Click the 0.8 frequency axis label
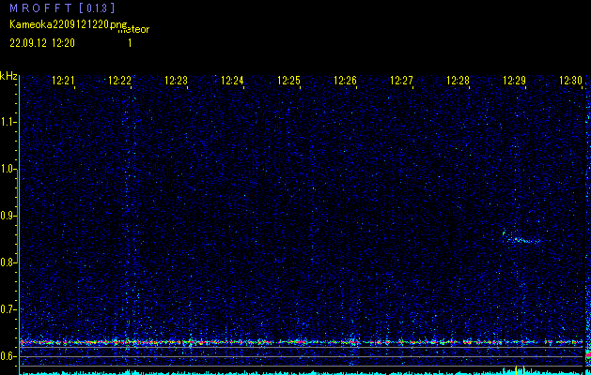The image size is (591, 375). coord(8,262)
